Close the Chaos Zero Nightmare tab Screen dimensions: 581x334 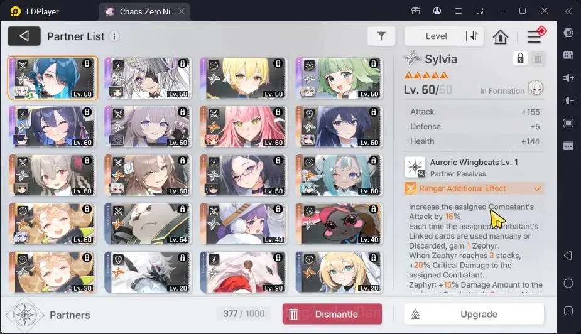pyautogui.click(x=182, y=11)
